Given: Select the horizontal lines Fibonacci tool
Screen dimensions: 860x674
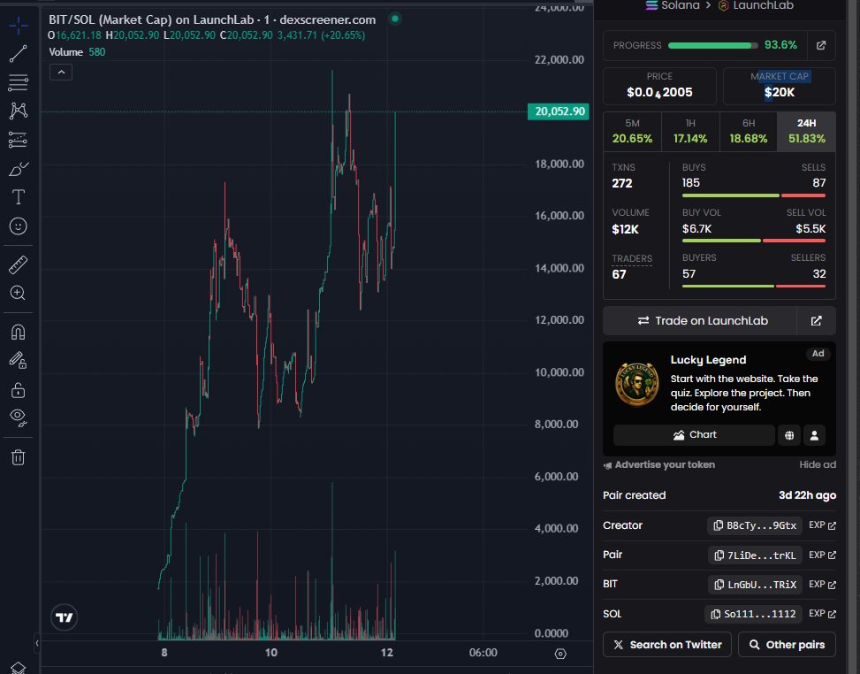Looking at the screenshot, I should click(18, 82).
